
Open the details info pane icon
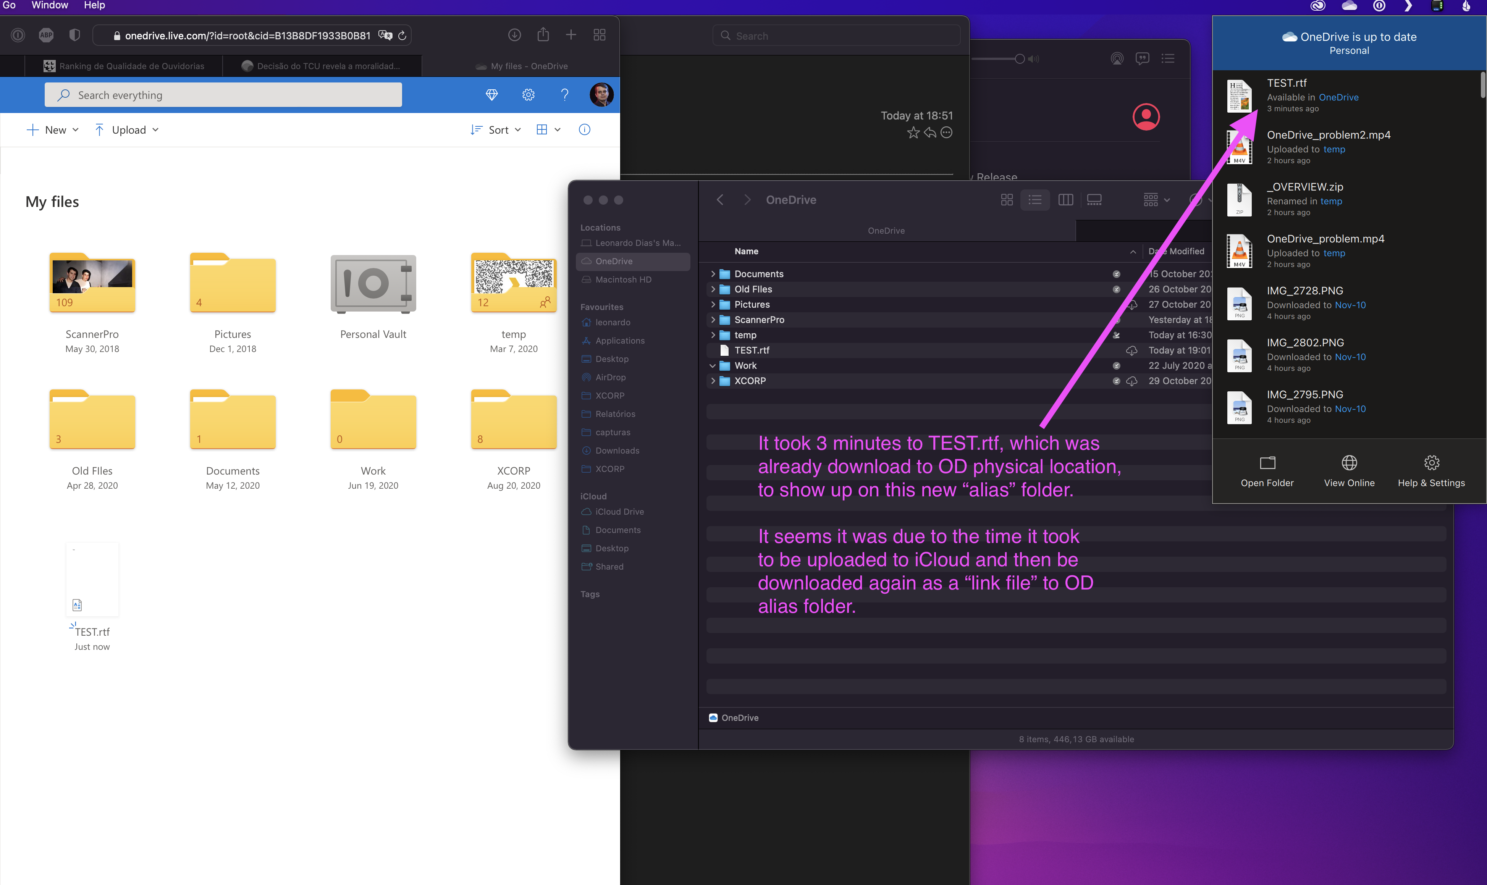[x=584, y=129]
